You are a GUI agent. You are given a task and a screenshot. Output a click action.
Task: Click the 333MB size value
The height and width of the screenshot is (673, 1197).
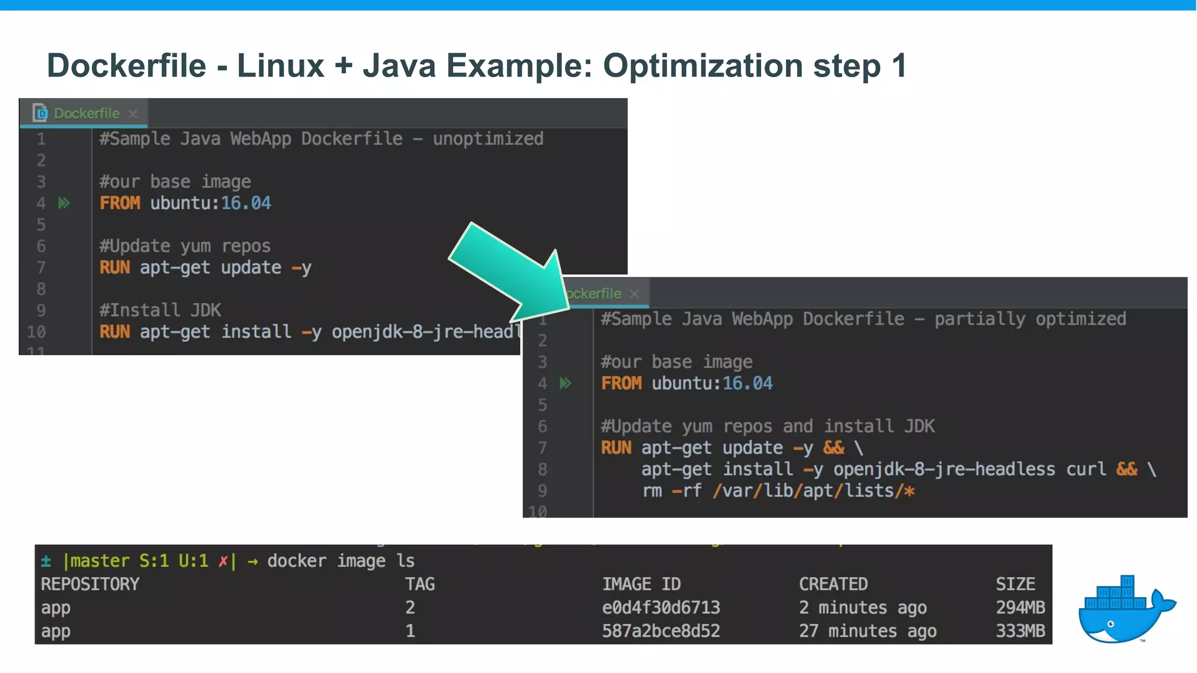1020,631
